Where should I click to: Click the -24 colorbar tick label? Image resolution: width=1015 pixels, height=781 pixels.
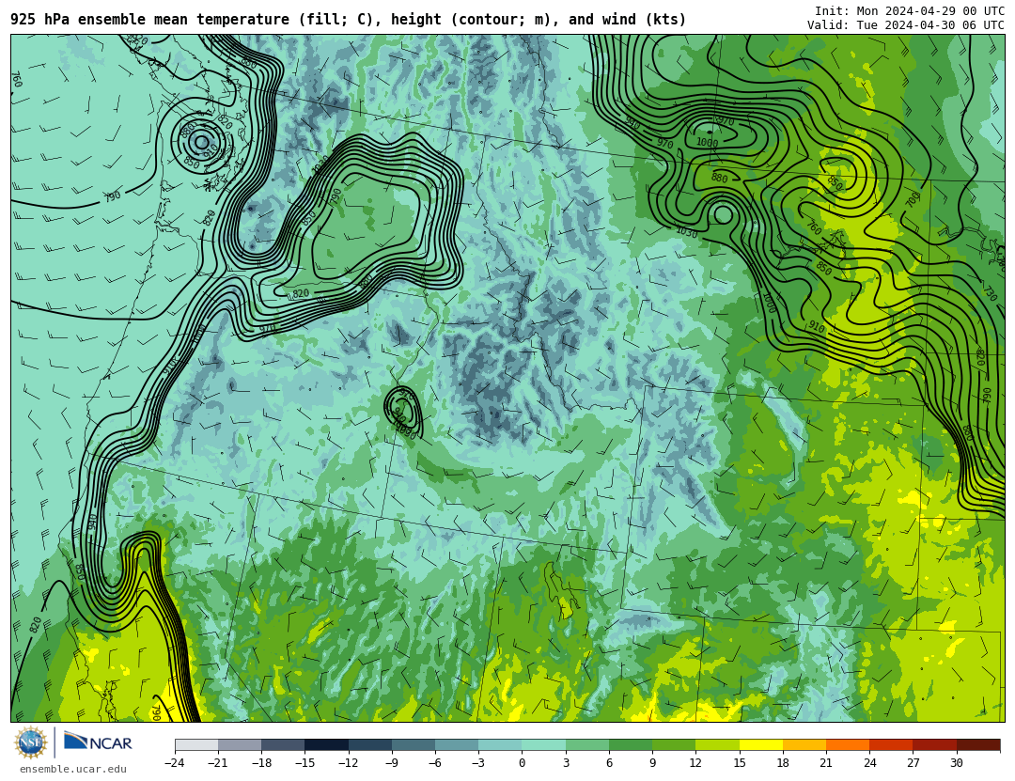click(x=174, y=763)
